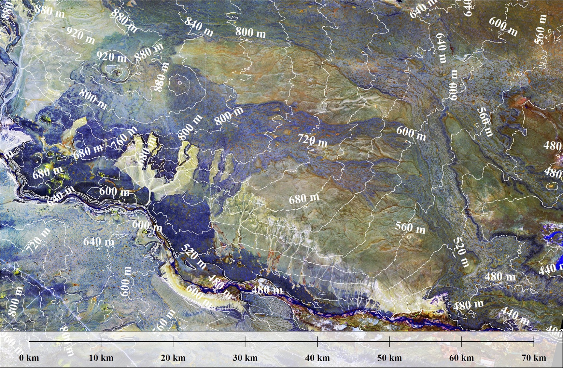Select the 760 m contour label
Viewport: 563px width, 368px height.
(x=124, y=138)
